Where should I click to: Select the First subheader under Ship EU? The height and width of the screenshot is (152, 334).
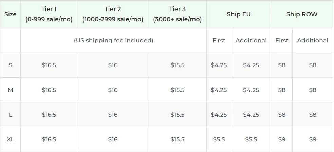(219, 40)
